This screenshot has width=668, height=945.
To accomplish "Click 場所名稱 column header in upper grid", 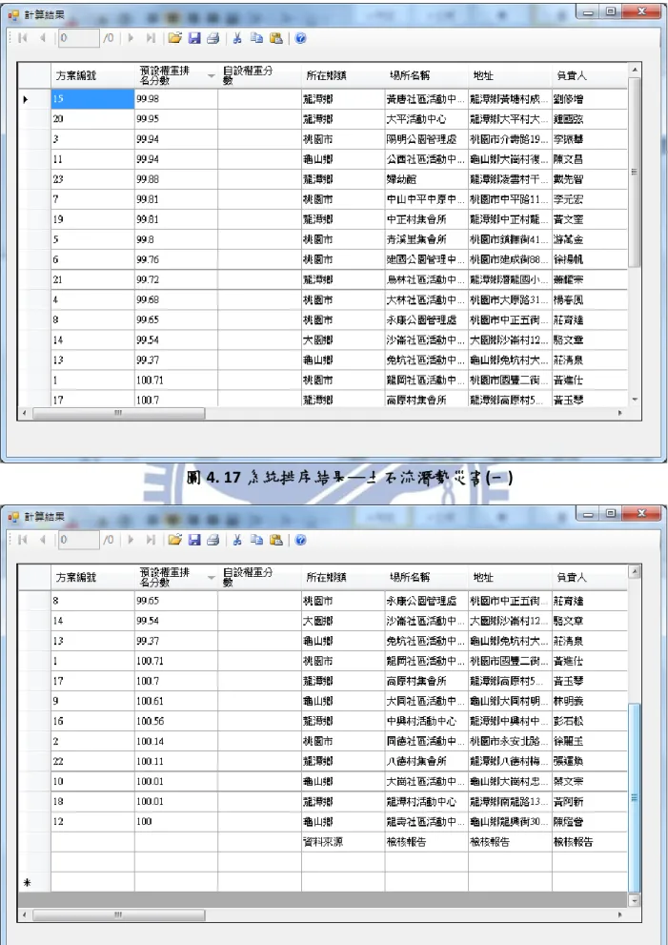I will coord(427,75).
